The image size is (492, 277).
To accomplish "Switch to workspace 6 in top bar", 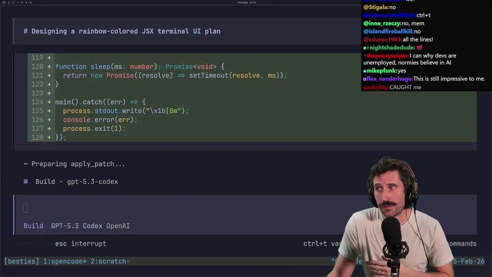I will (31, 2).
